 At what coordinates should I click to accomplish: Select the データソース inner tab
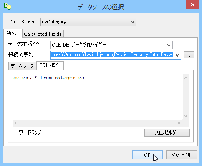click(22, 66)
